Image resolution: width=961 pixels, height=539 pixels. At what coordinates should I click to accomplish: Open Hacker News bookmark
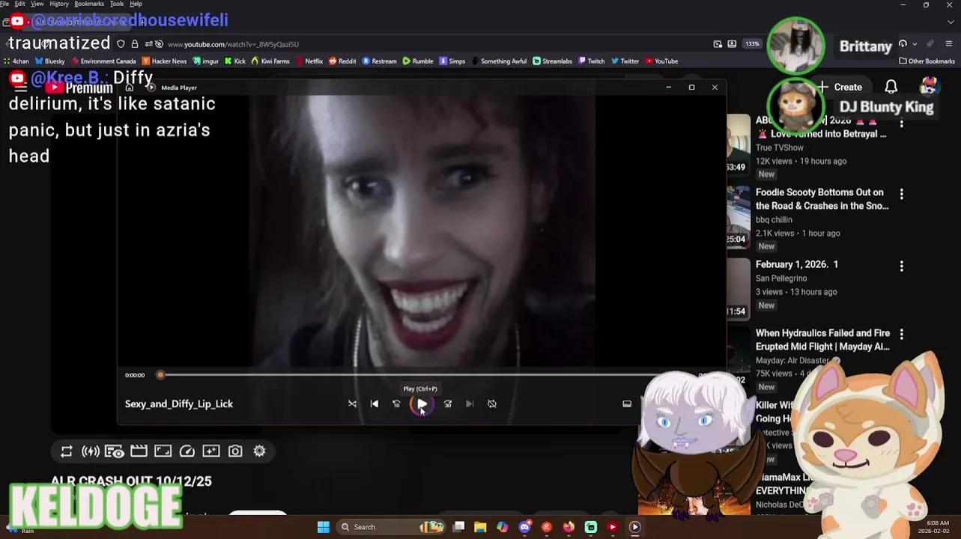point(164,61)
